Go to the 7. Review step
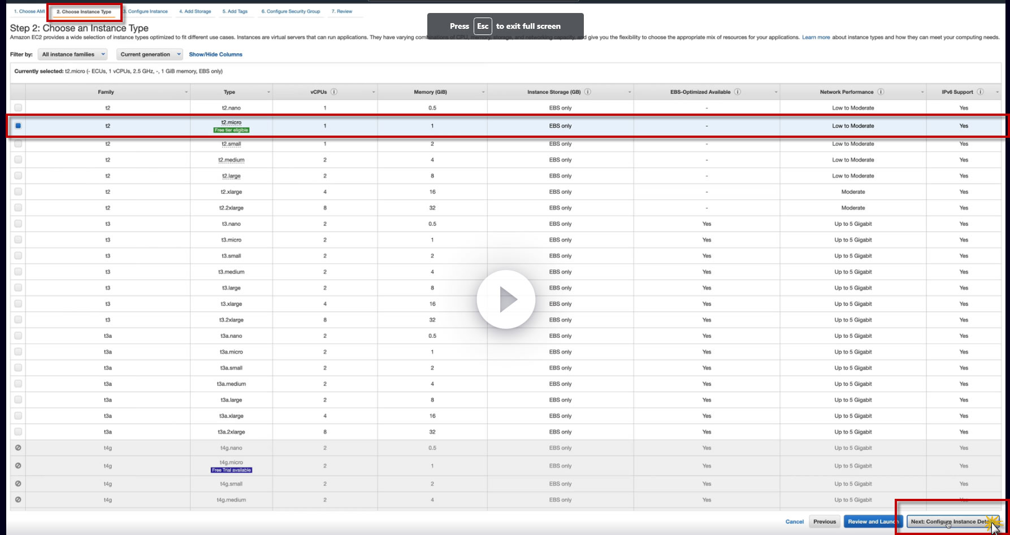The image size is (1010, 535). (x=342, y=11)
